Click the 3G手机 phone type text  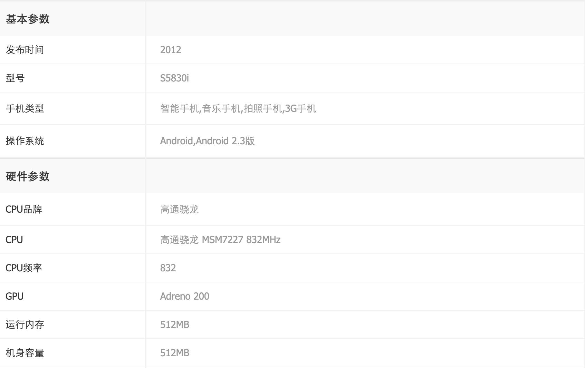pyautogui.click(x=301, y=108)
